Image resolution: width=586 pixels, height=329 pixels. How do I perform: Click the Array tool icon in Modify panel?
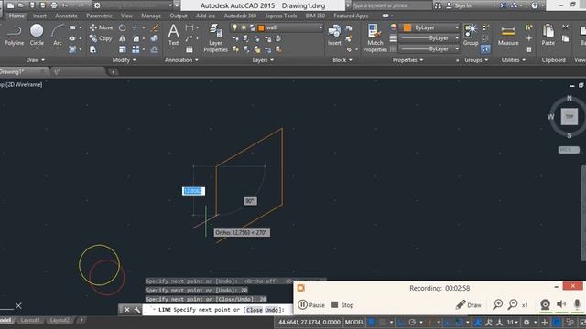click(x=136, y=49)
